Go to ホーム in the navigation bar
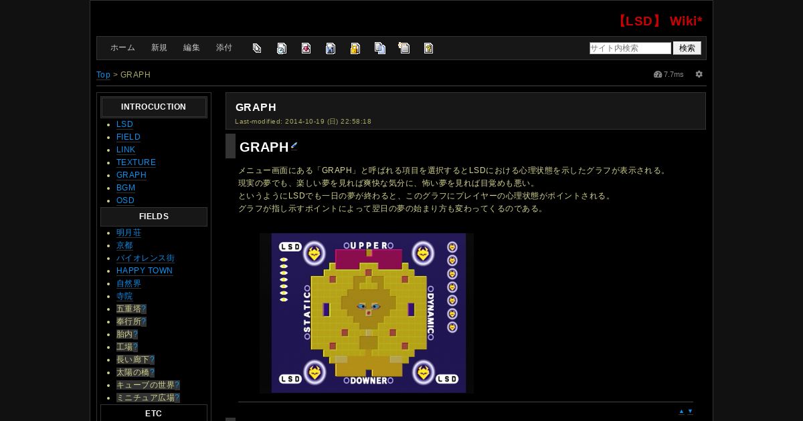The height and width of the screenshot is (421, 803). coord(122,48)
